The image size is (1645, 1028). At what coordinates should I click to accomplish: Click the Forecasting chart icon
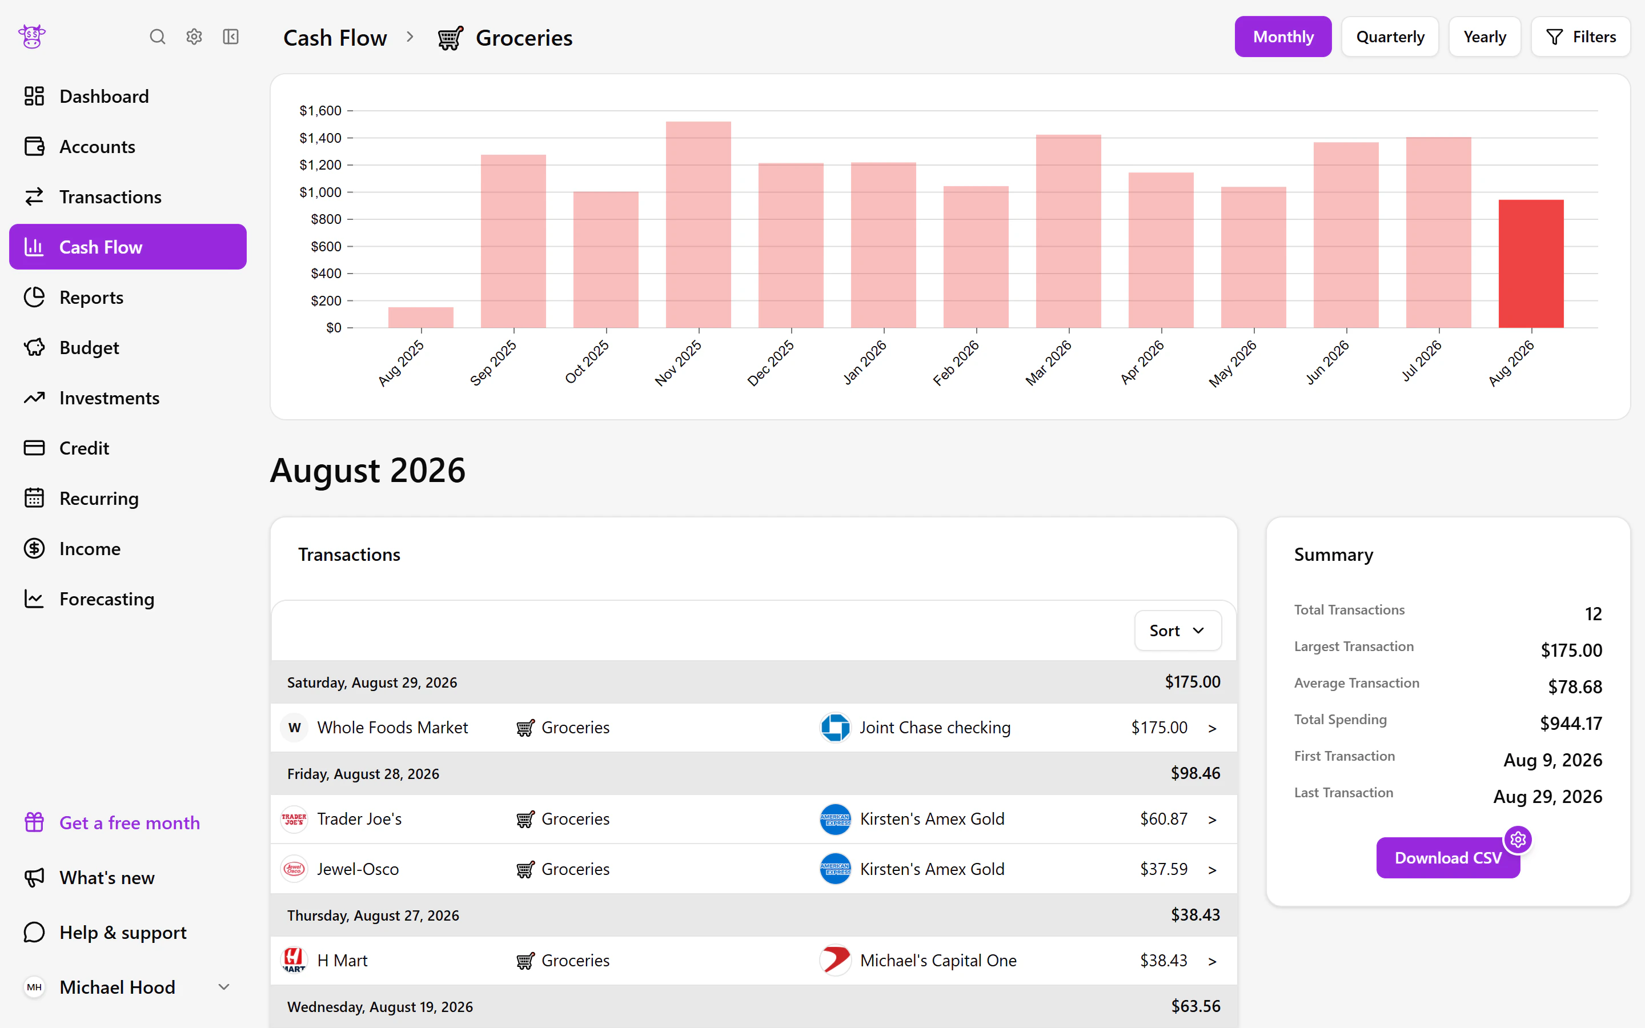point(34,599)
